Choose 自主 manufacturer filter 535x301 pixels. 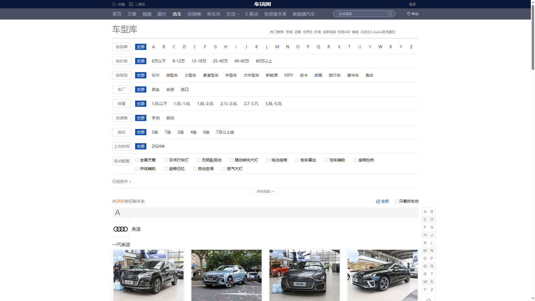[x=156, y=90]
